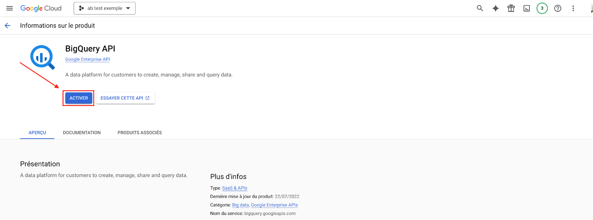Click the Google Cloud logo
Viewport: 593px width, 220px height.
(41, 8)
